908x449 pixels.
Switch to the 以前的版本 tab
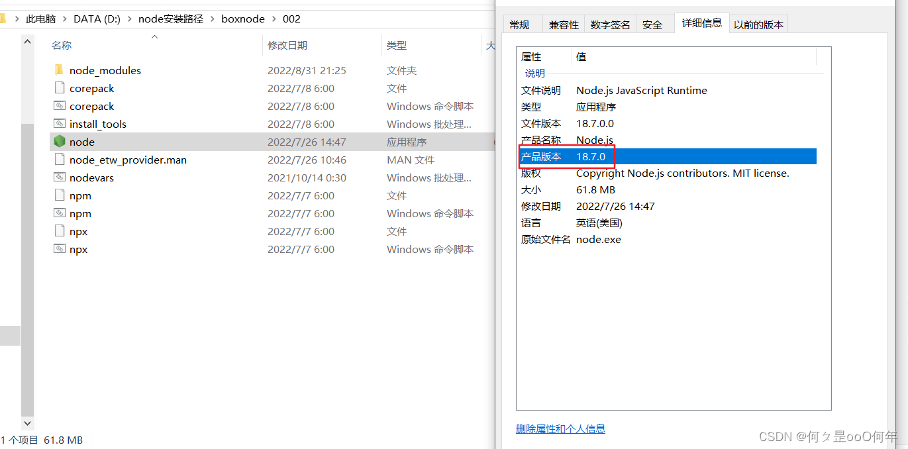tap(758, 23)
